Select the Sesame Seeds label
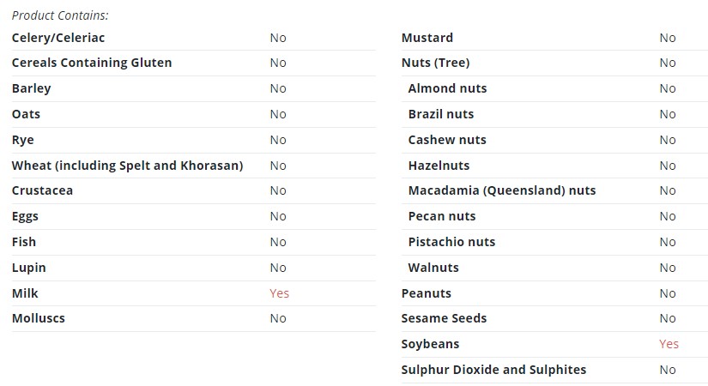Viewport: 708px width, 386px height. (444, 318)
